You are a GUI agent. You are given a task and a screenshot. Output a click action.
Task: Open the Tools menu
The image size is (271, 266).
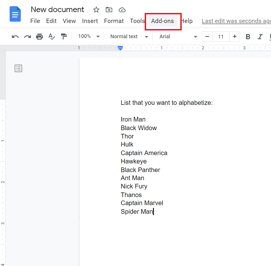click(137, 21)
